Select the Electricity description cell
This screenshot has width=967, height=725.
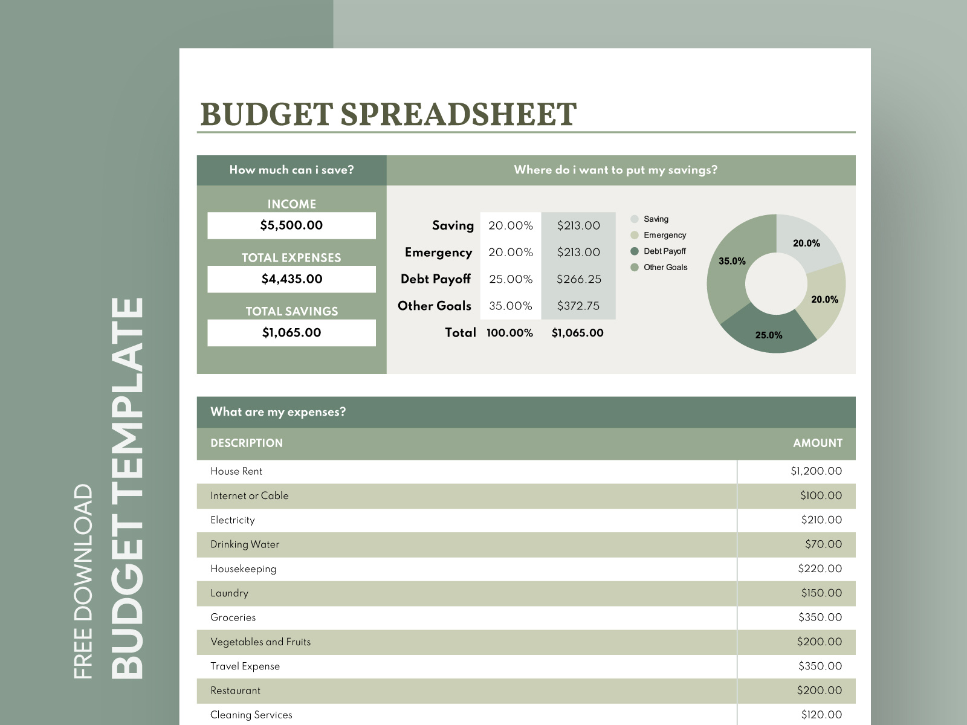pos(467,520)
